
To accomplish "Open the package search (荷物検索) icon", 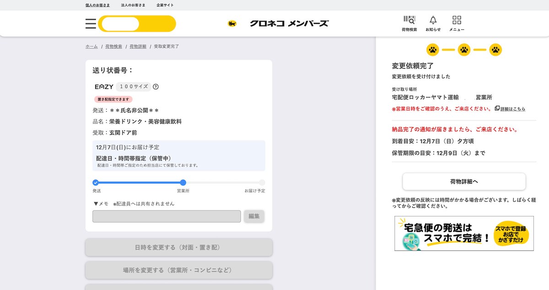I will tap(409, 20).
